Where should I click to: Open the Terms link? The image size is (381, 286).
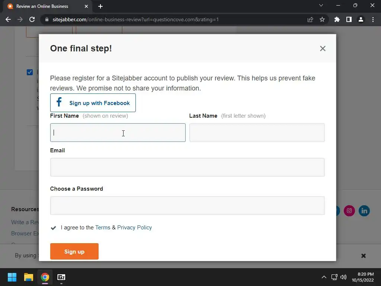[103, 228]
